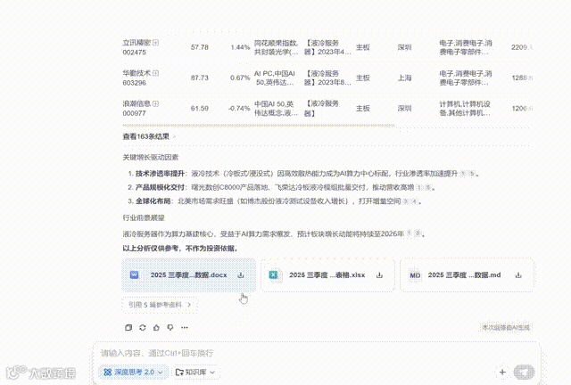Image resolution: width=571 pixels, height=385 pixels.
Task: Click change value 0.67%
Action: click(240, 78)
